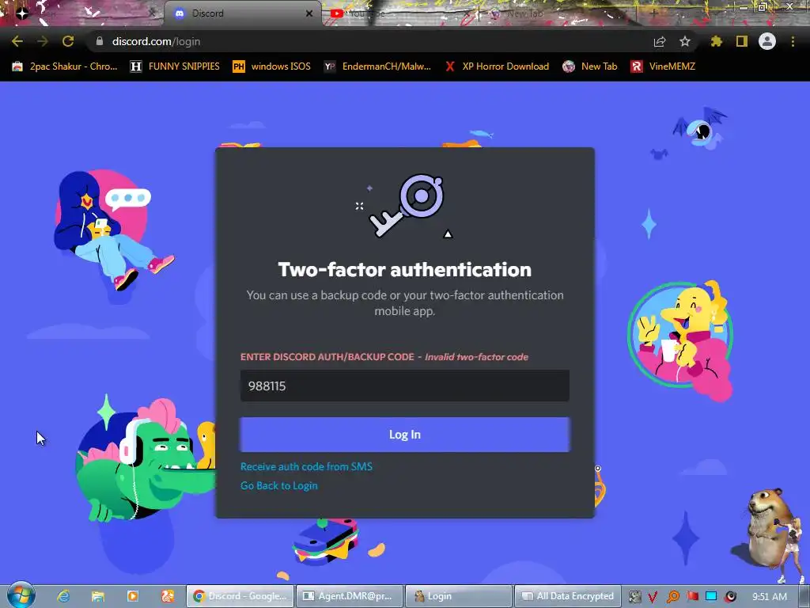Open the EndermanCH/Malw... bookmark

(x=377, y=66)
